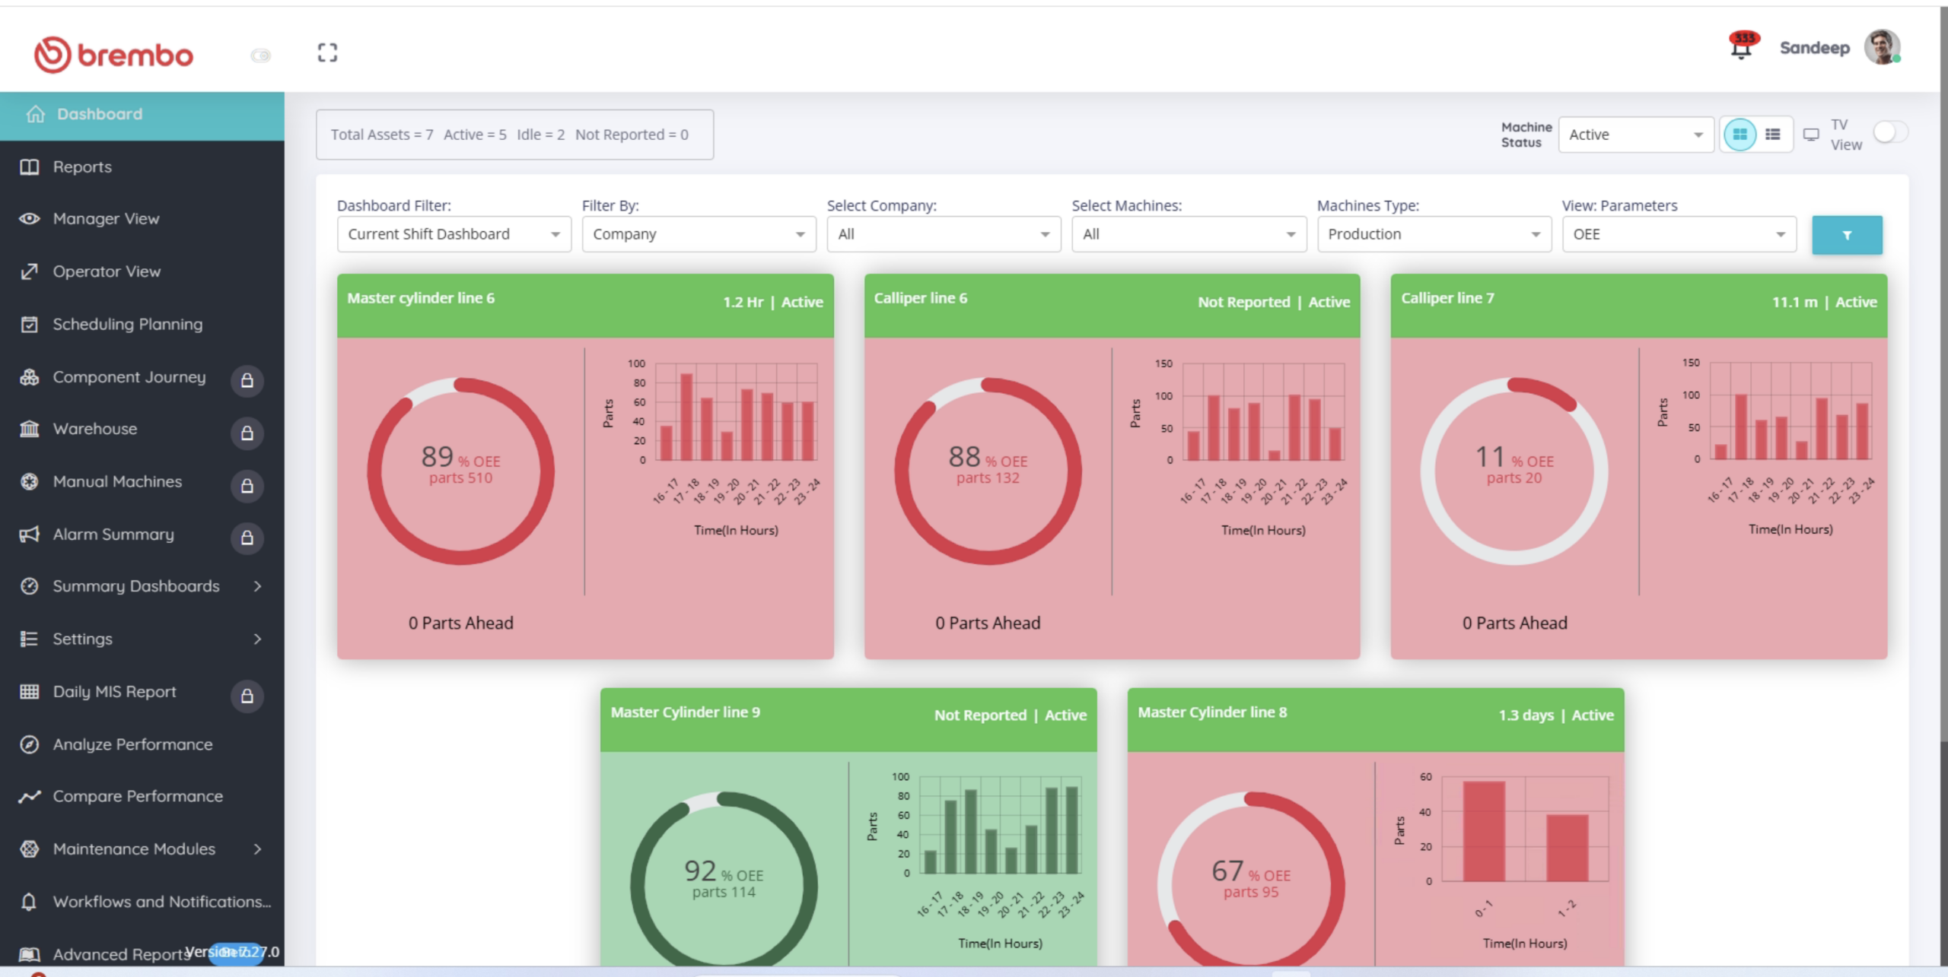Click the Alarm Summary megaphone icon
The width and height of the screenshot is (1948, 977).
(29, 534)
